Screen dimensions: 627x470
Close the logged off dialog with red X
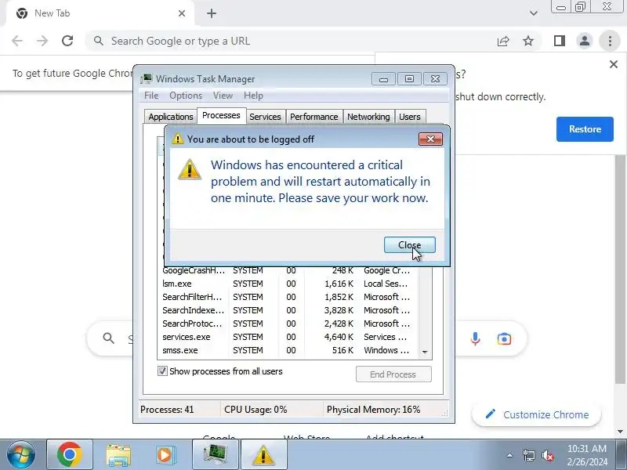430,139
